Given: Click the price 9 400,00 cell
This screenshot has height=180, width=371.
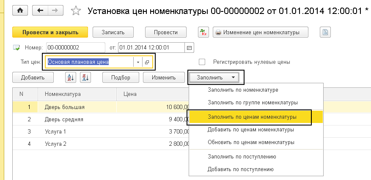Looking at the screenshot, I should click(153, 119).
